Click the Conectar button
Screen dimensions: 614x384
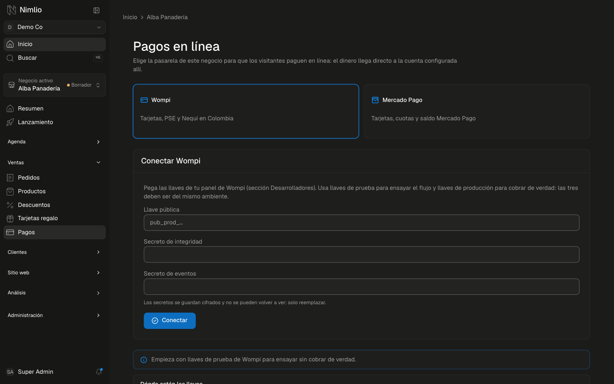coord(170,321)
